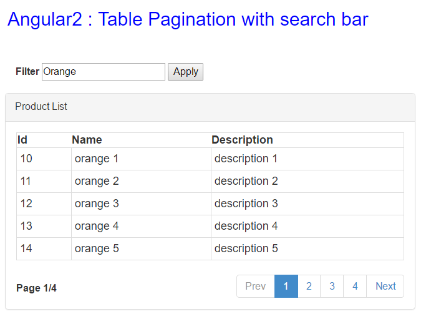Click the Id 10 cell
431x319 pixels.
tap(44, 159)
